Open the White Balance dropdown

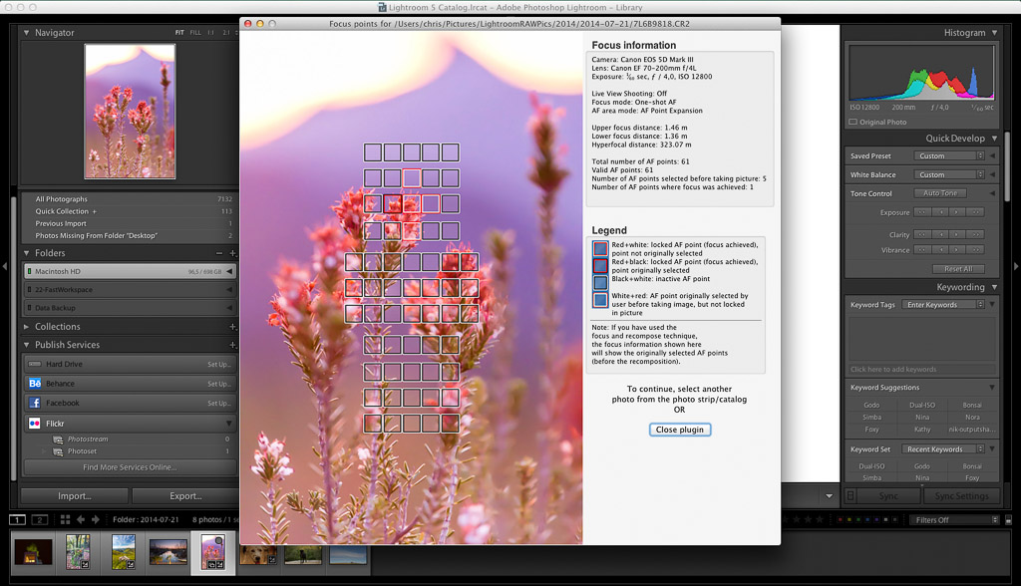[949, 174]
